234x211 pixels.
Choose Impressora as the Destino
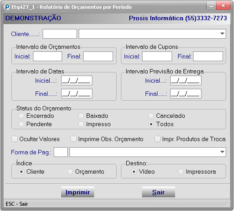coord(181,171)
